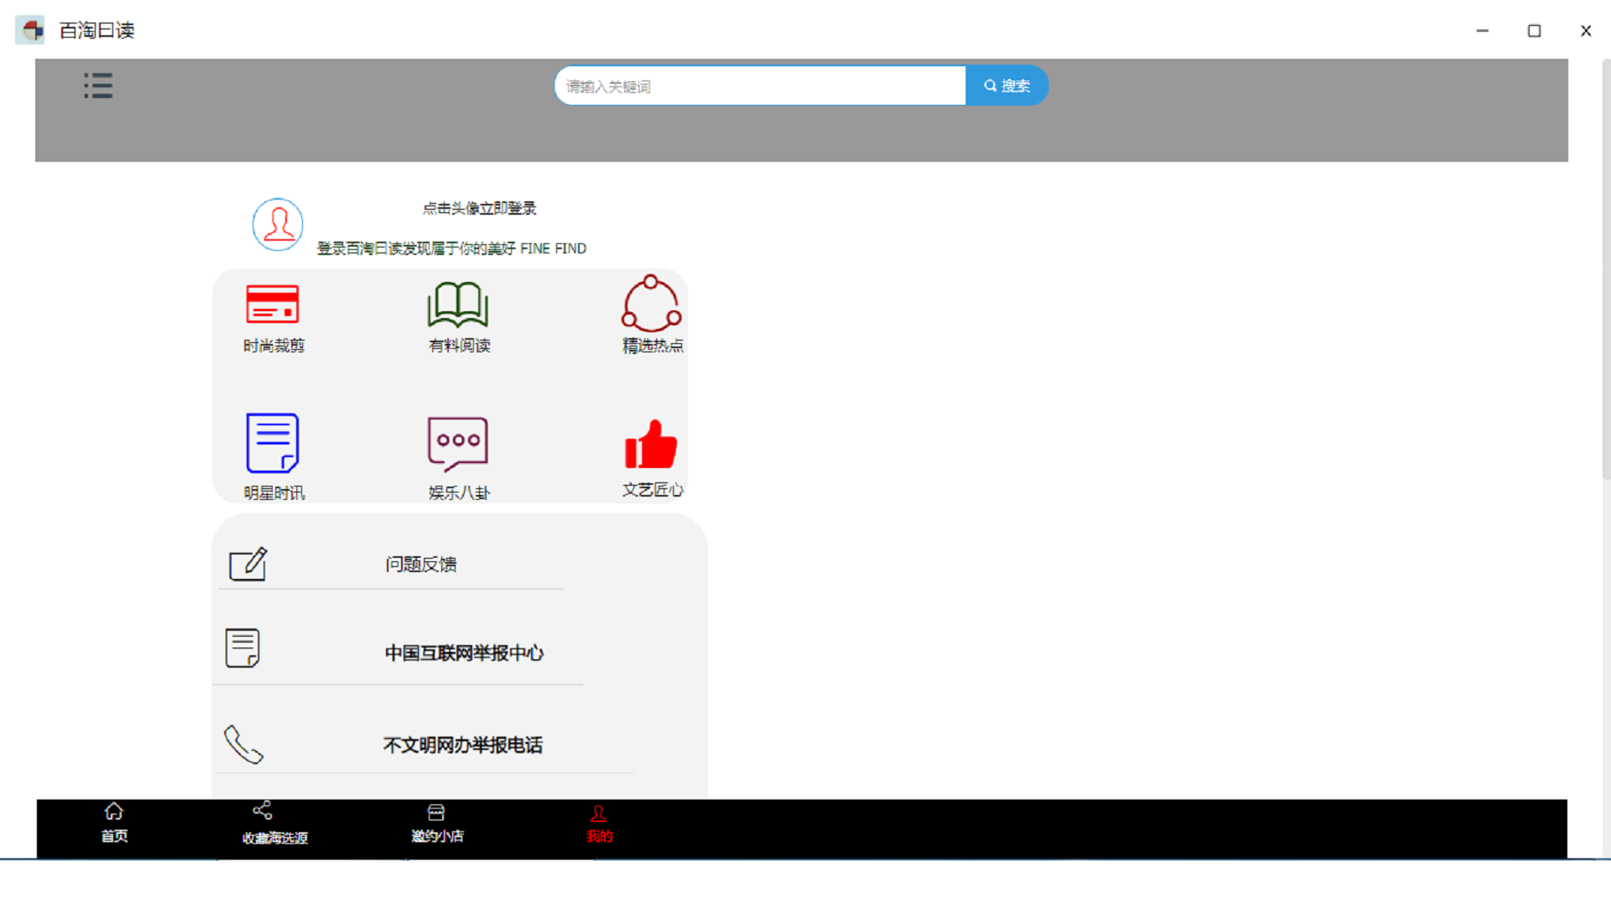Viewport: 1611px width, 906px height.
Task: Open the 娱乐八卦 chat bubble icon
Action: [458, 444]
